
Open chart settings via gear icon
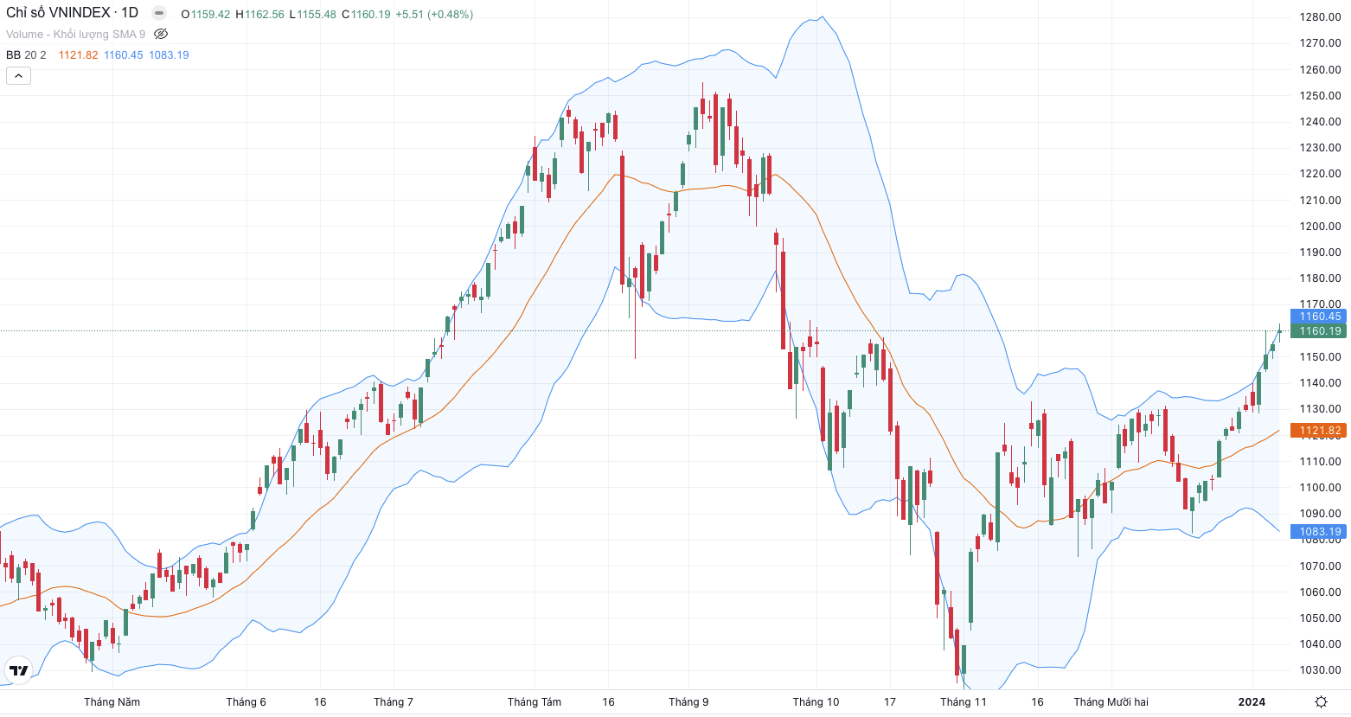click(x=1321, y=701)
